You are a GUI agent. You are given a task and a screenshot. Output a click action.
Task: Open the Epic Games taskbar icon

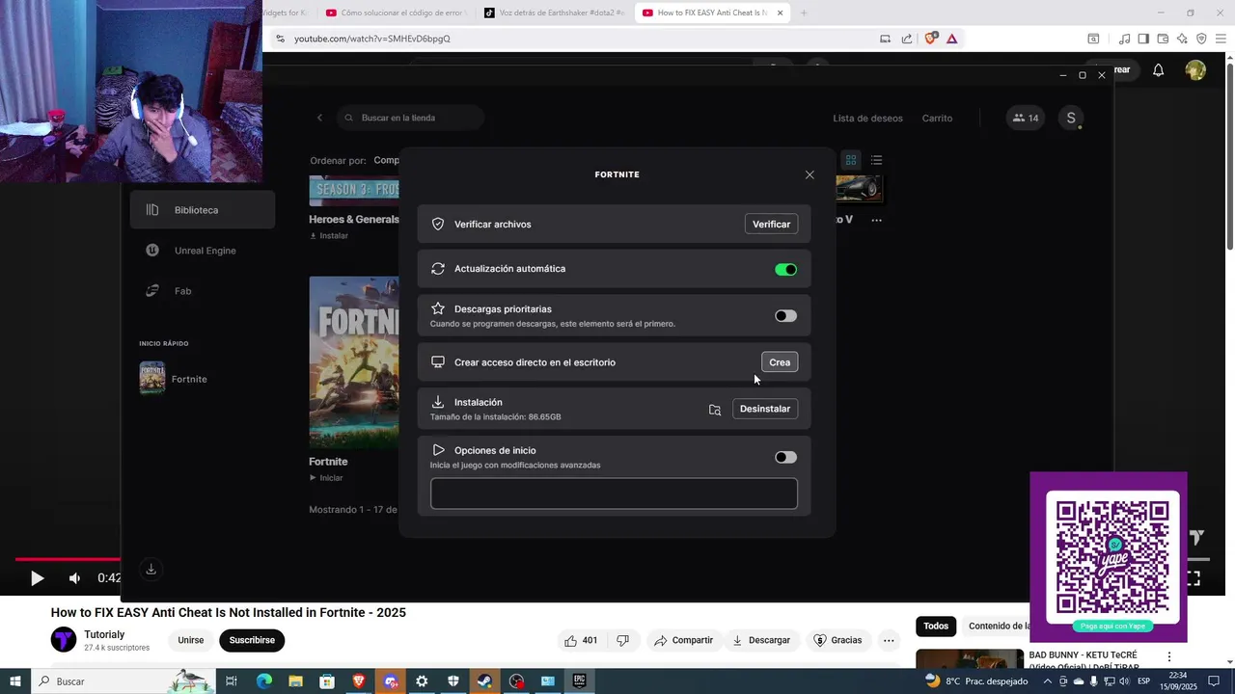tap(579, 681)
